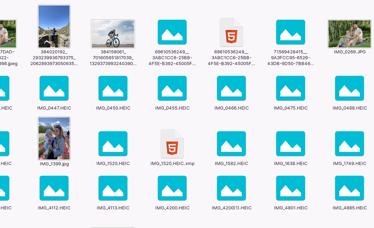The height and width of the screenshot is (228, 374).
Task: Click the IMG_0488.HEIC image icon
Action: tap(349, 88)
